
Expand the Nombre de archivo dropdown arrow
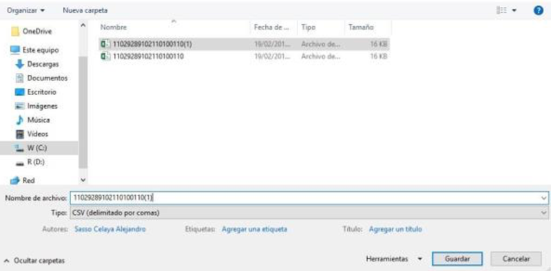(x=544, y=198)
